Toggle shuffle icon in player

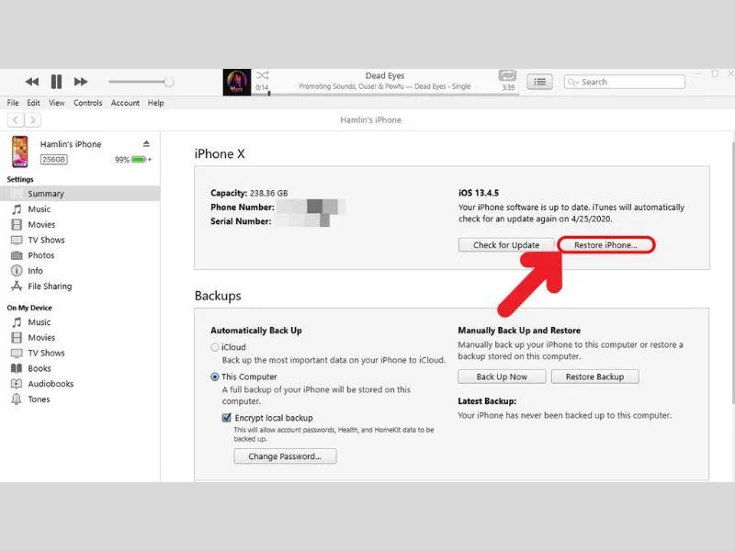(263, 75)
